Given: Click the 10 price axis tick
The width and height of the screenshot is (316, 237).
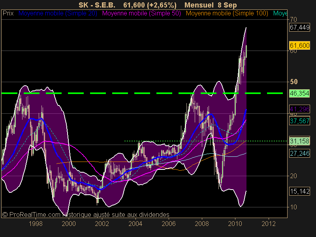Looking at the screenshot, I should click(293, 207).
